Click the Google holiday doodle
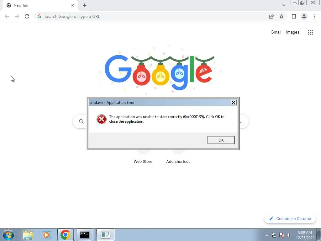The image size is (321, 241). coord(160,72)
